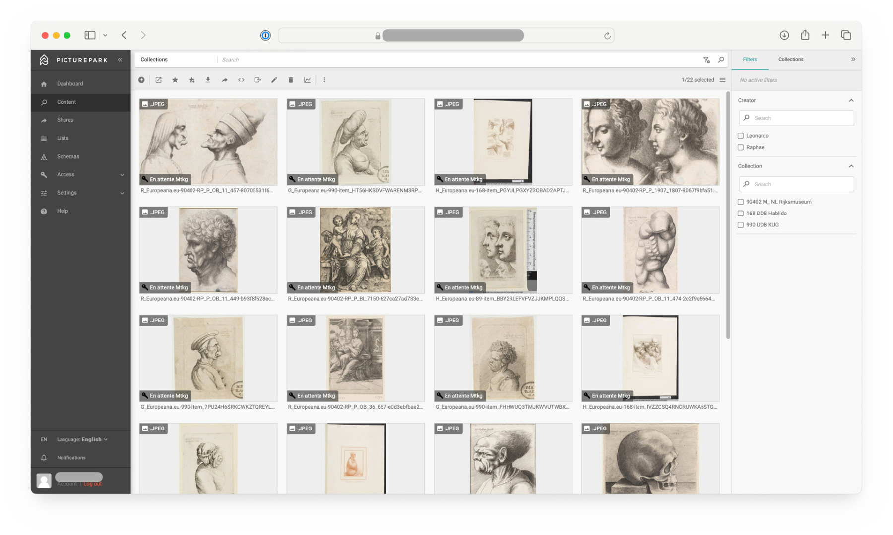This screenshot has height=535, width=893.
Task: Click the search magnifier icon in Picturepark
Action: [x=721, y=60]
